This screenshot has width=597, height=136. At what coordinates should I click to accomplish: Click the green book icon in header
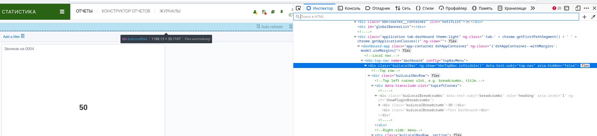[x=273, y=12]
